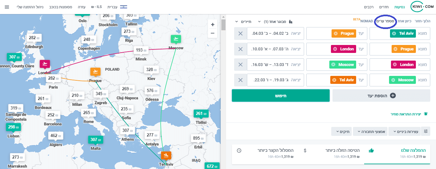The width and height of the screenshot is (436, 169).
Task: Click the London plane marker on map
Action: tap(45, 64)
